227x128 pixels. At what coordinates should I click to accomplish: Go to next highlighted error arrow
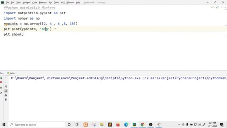tap(225, 7)
